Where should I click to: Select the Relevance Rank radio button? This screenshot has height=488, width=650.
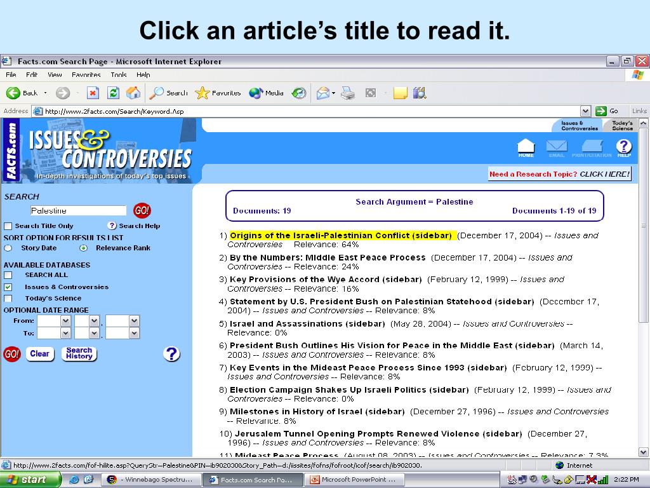[x=84, y=248]
